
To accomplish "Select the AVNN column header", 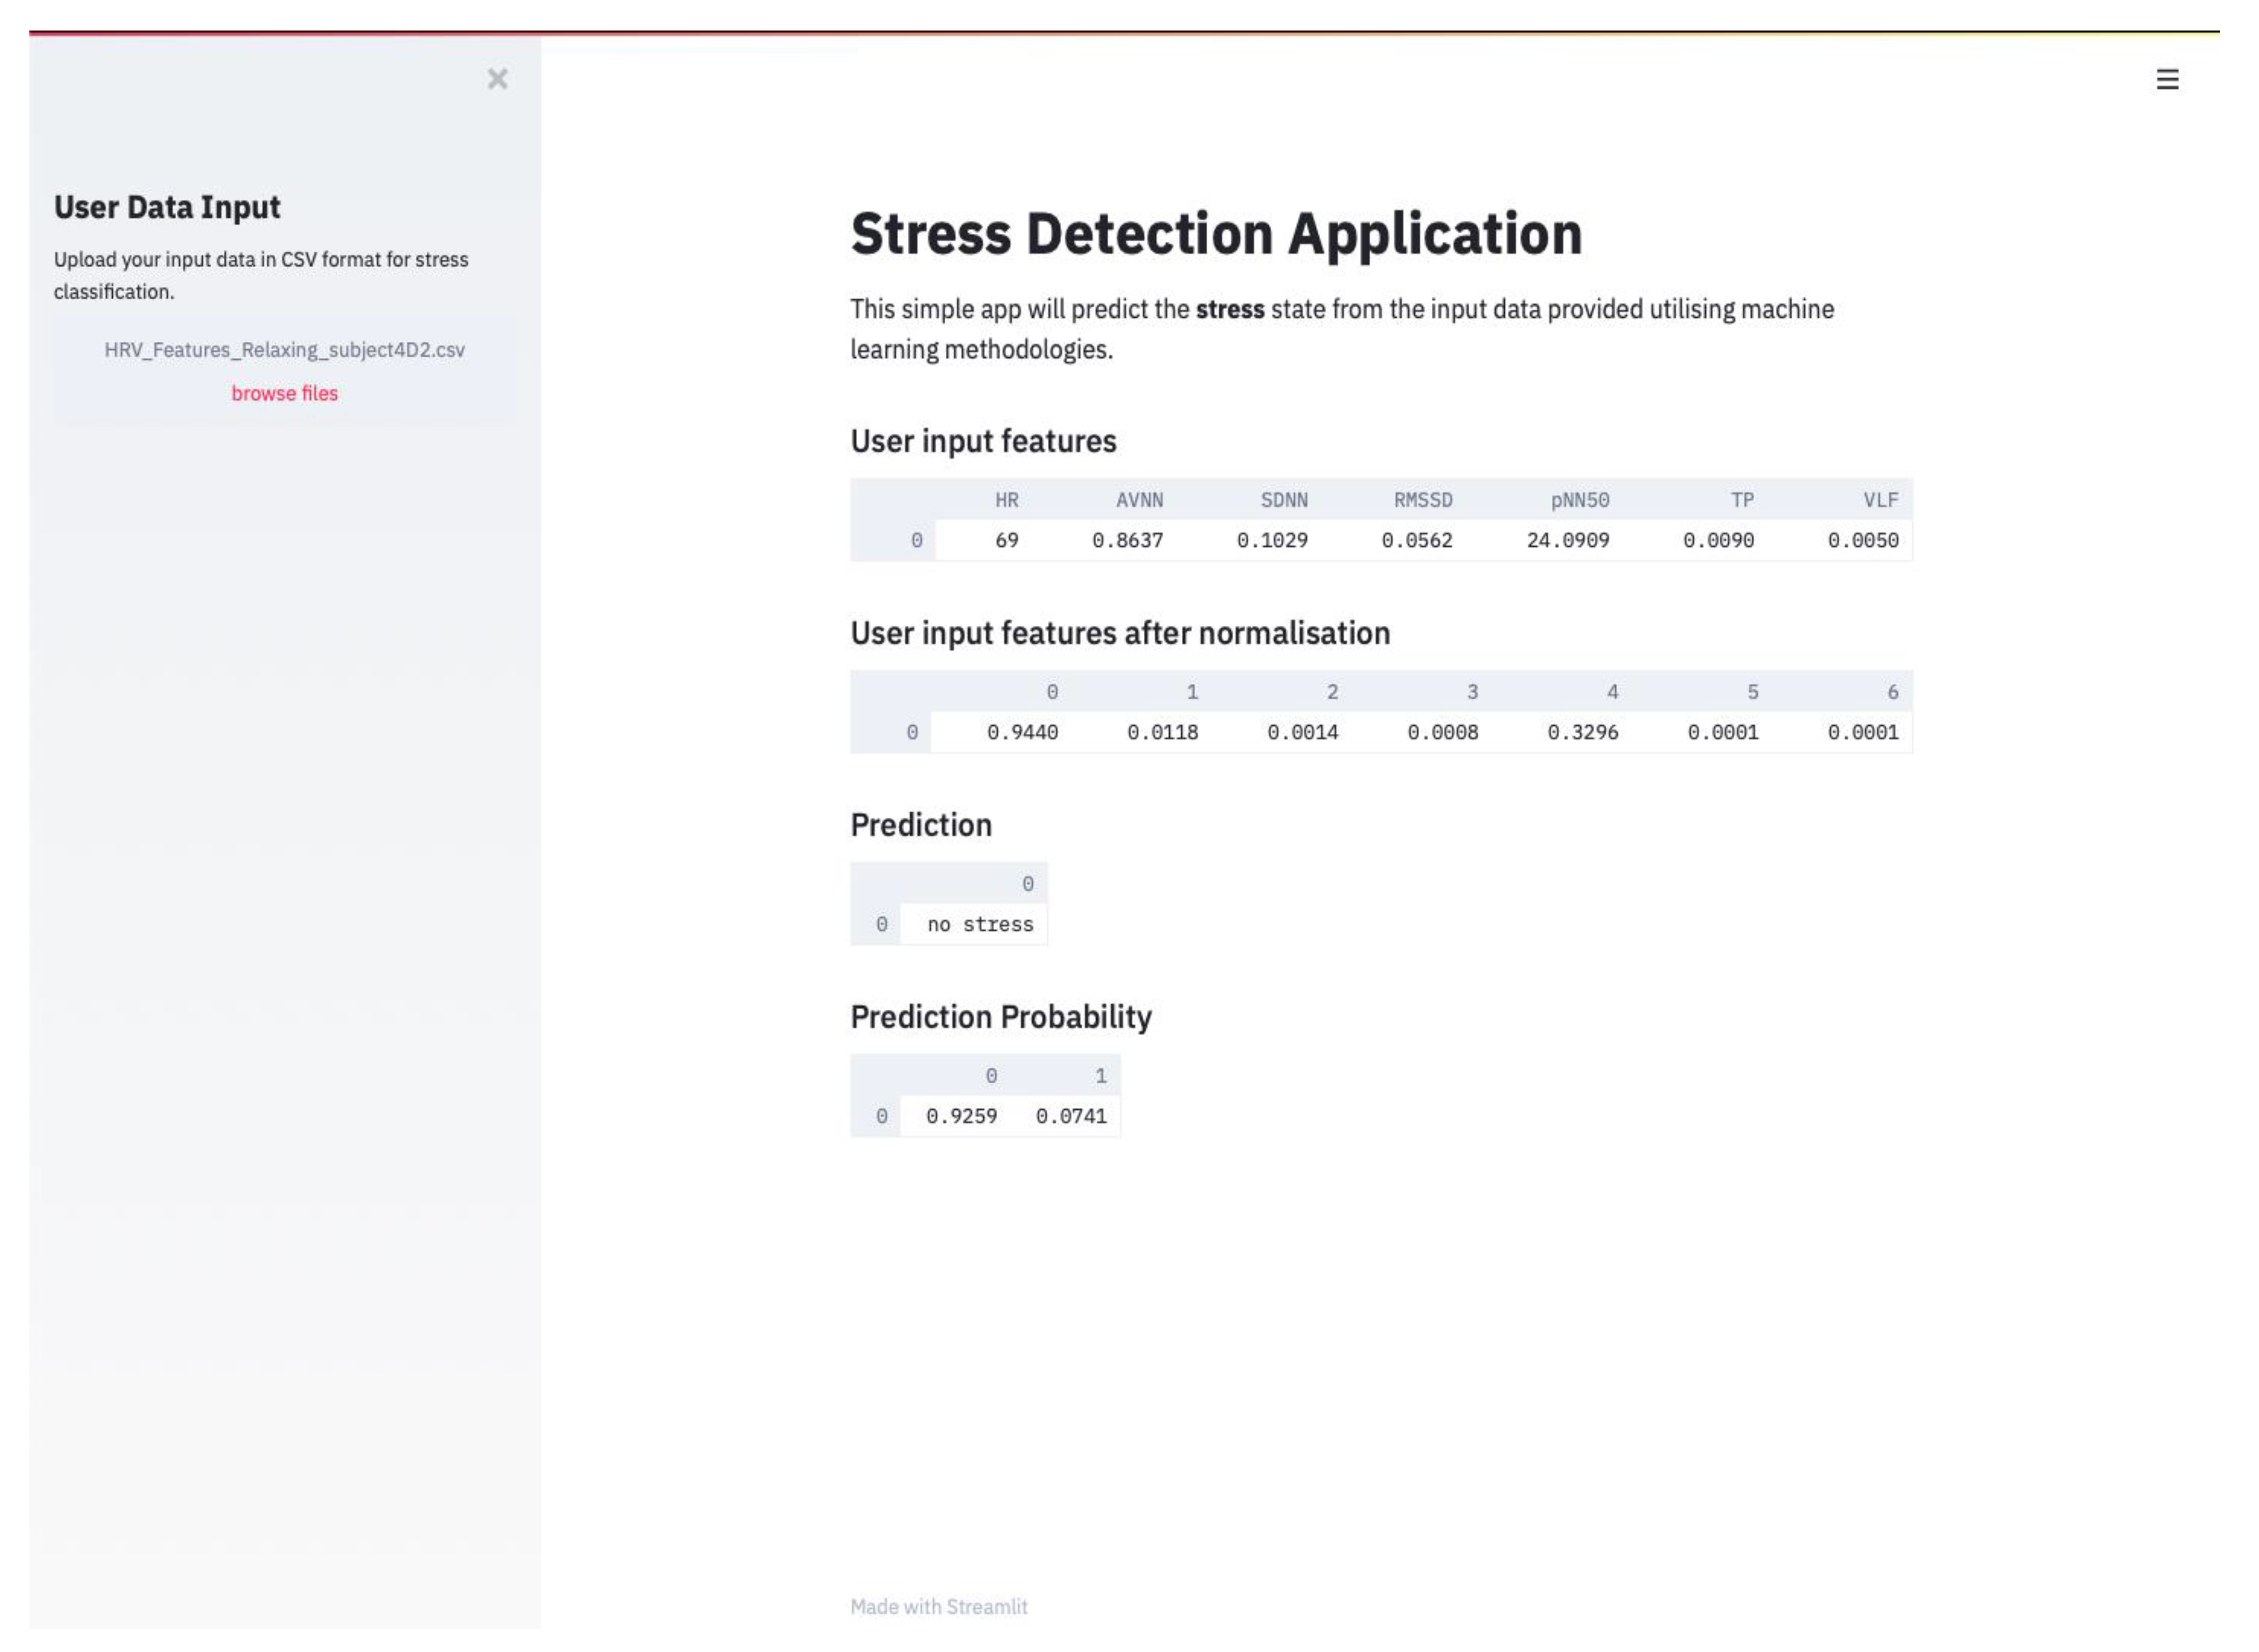I will 1139,500.
